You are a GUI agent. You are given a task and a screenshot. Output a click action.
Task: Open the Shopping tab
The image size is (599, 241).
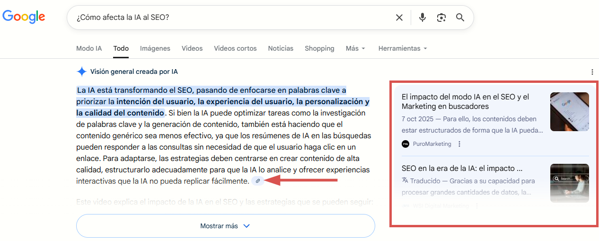(319, 48)
